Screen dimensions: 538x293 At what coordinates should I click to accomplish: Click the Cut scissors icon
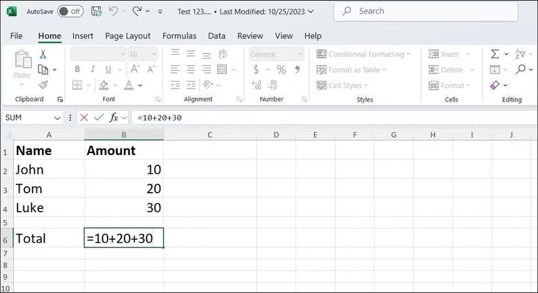tap(43, 54)
